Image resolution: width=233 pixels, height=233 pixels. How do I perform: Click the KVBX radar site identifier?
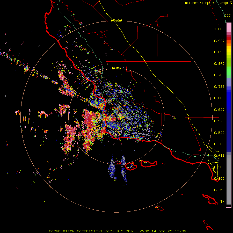(144, 231)
